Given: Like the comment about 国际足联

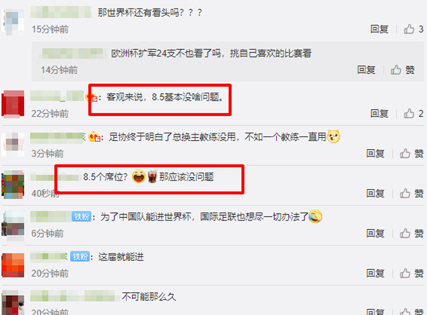Looking at the screenshot, I should click(x=412, y=233).
